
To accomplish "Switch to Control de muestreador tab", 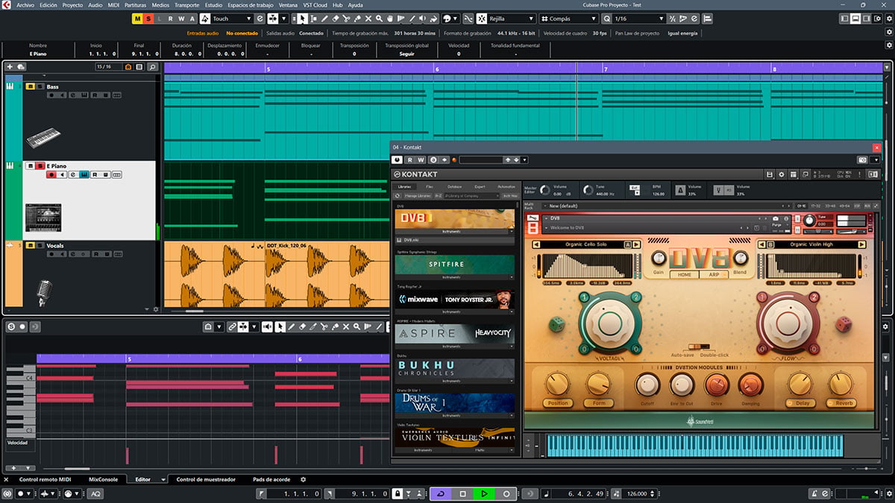I will pos(206,479).
